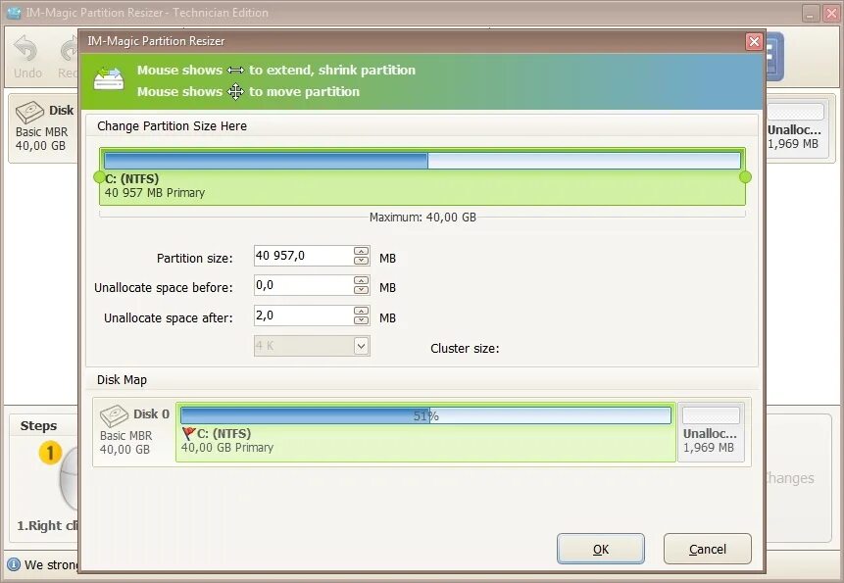Click the left green resize handle
The height and width of the screenshot is (583, 844).
click(x=99, y=177)
